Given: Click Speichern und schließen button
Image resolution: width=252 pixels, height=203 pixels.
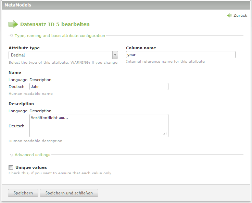Looking at the screenshot, I should click(69, 193).
